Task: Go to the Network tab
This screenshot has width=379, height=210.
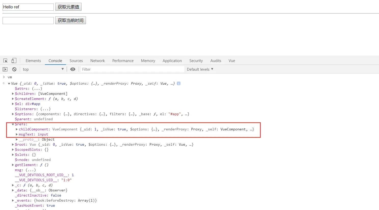Action: [x=98, y=61]
